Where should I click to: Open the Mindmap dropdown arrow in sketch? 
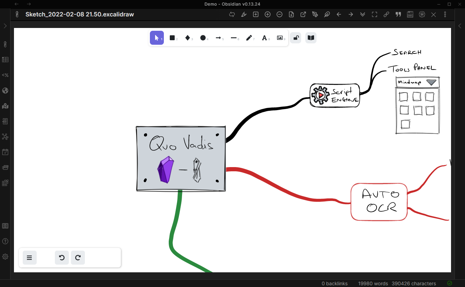[x=431, y=82]
